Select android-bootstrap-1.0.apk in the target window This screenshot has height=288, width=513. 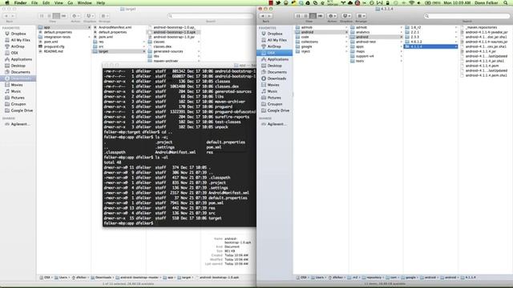pyautogui.click(x=173, y=32)
